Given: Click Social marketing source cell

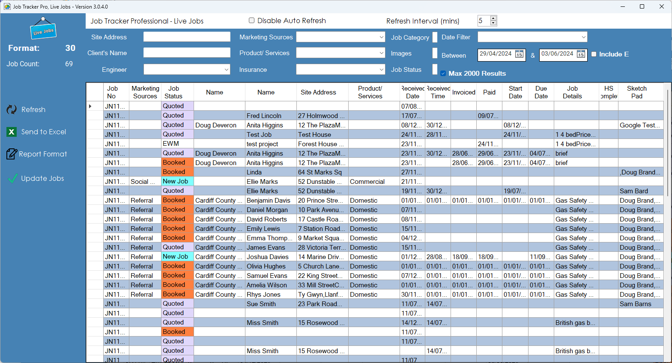Looking at the screenshot, I should click(x=145, y=181).
